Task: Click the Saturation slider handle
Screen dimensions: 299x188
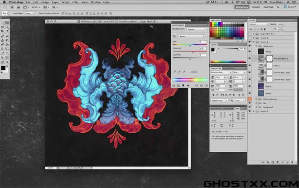Action: pos(193,52)
